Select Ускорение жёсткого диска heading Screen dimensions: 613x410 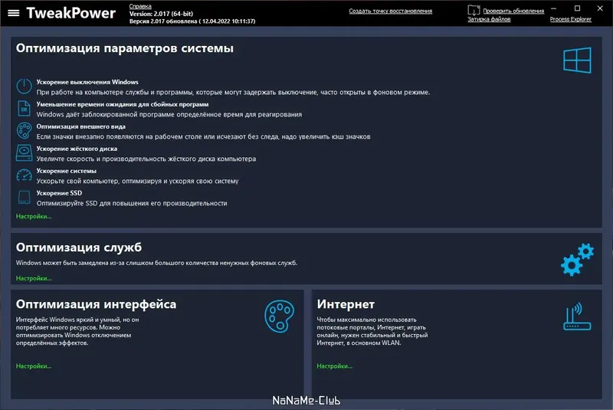point(77,149)
